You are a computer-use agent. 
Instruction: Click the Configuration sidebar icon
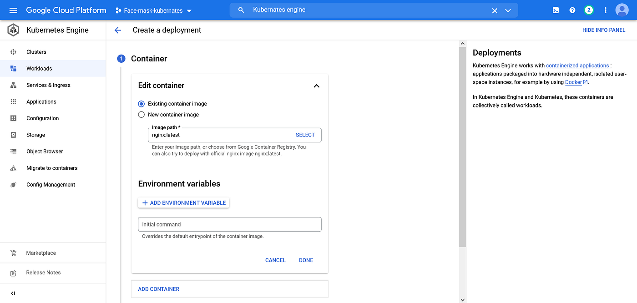pyautogui.click(x=13, y=118)
